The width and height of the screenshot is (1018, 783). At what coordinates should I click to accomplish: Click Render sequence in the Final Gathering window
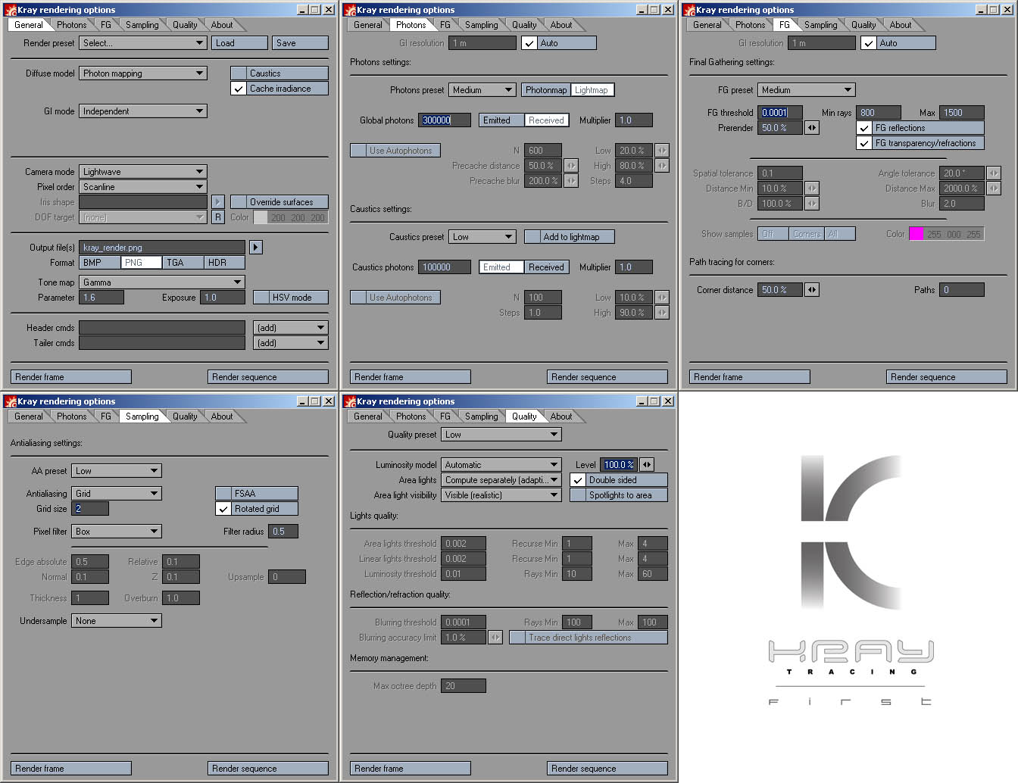point(947,376)
